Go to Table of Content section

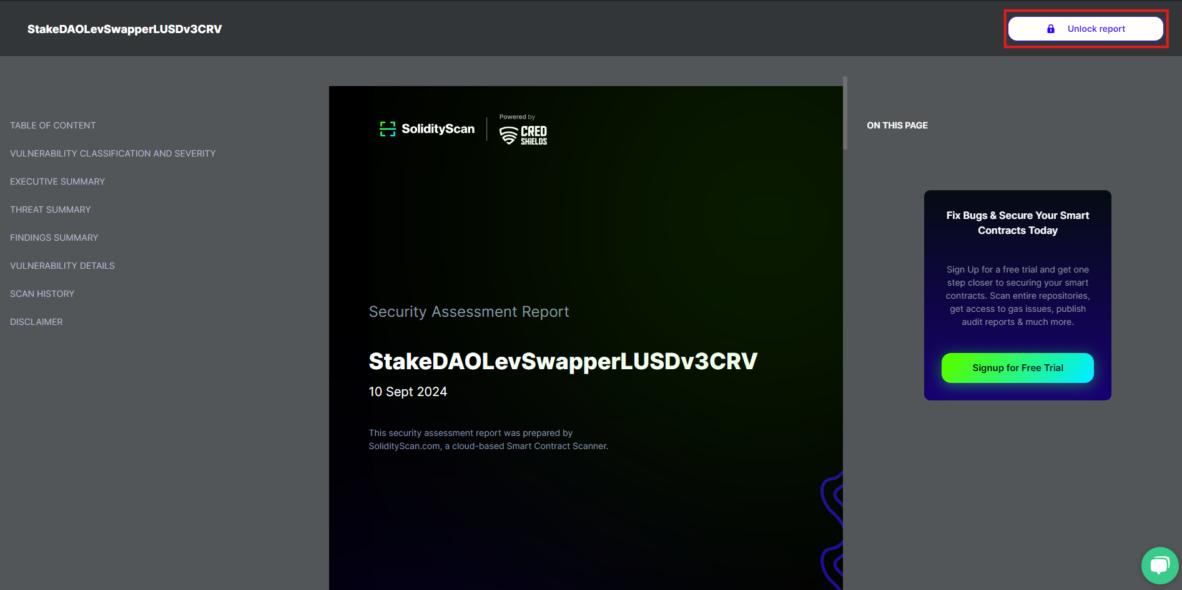click(53, 125)
